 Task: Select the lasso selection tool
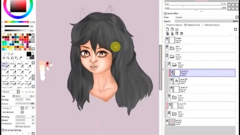8,54
